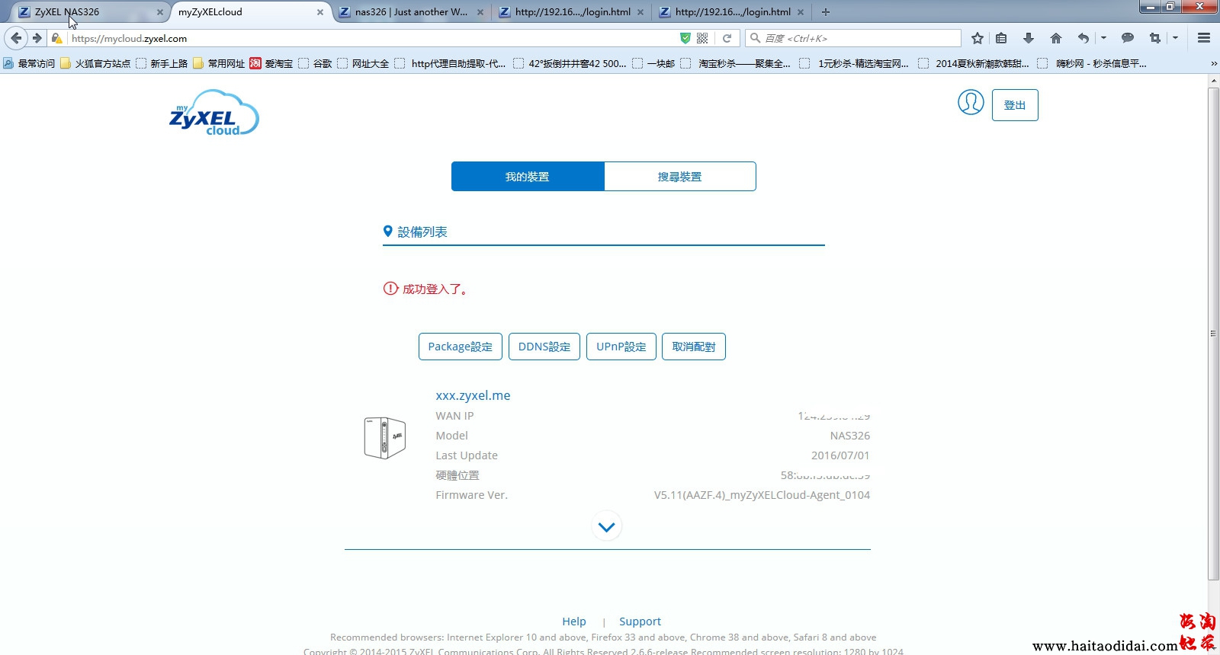
Task: Open the 嗨秒网 bookmark
Action: click(1092, 63)
